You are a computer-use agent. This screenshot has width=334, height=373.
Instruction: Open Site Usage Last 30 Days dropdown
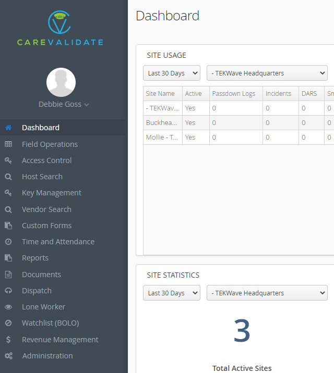pos(172,73)
